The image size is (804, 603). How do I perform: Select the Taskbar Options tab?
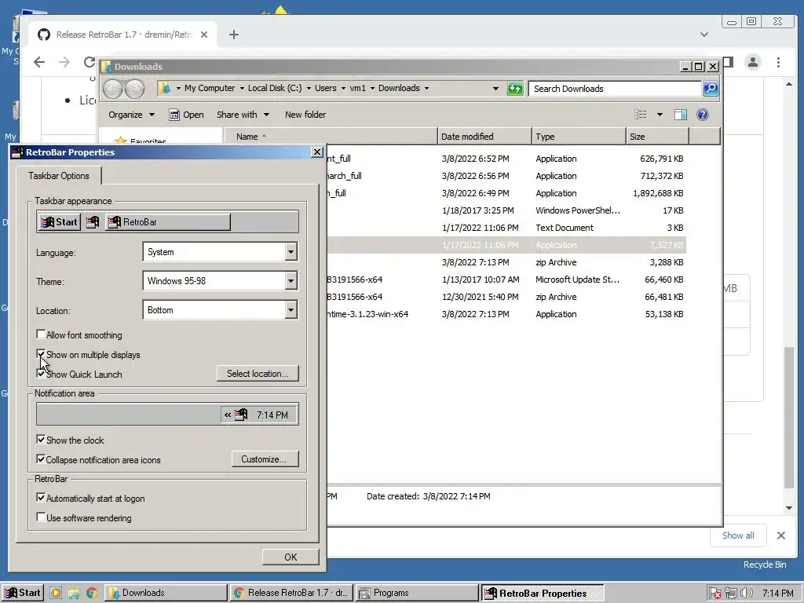(58, 175)
